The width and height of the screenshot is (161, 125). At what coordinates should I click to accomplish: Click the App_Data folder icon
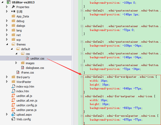(x=13, y=16)
